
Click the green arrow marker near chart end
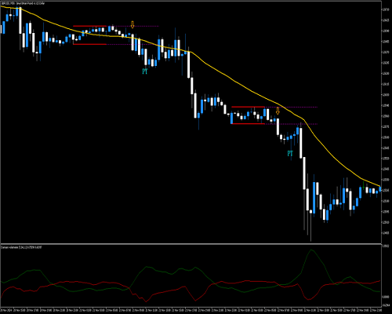[x=363, y=184]
